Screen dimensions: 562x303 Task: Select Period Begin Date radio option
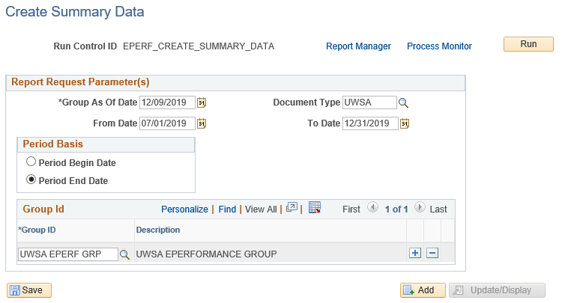(31, 162)
